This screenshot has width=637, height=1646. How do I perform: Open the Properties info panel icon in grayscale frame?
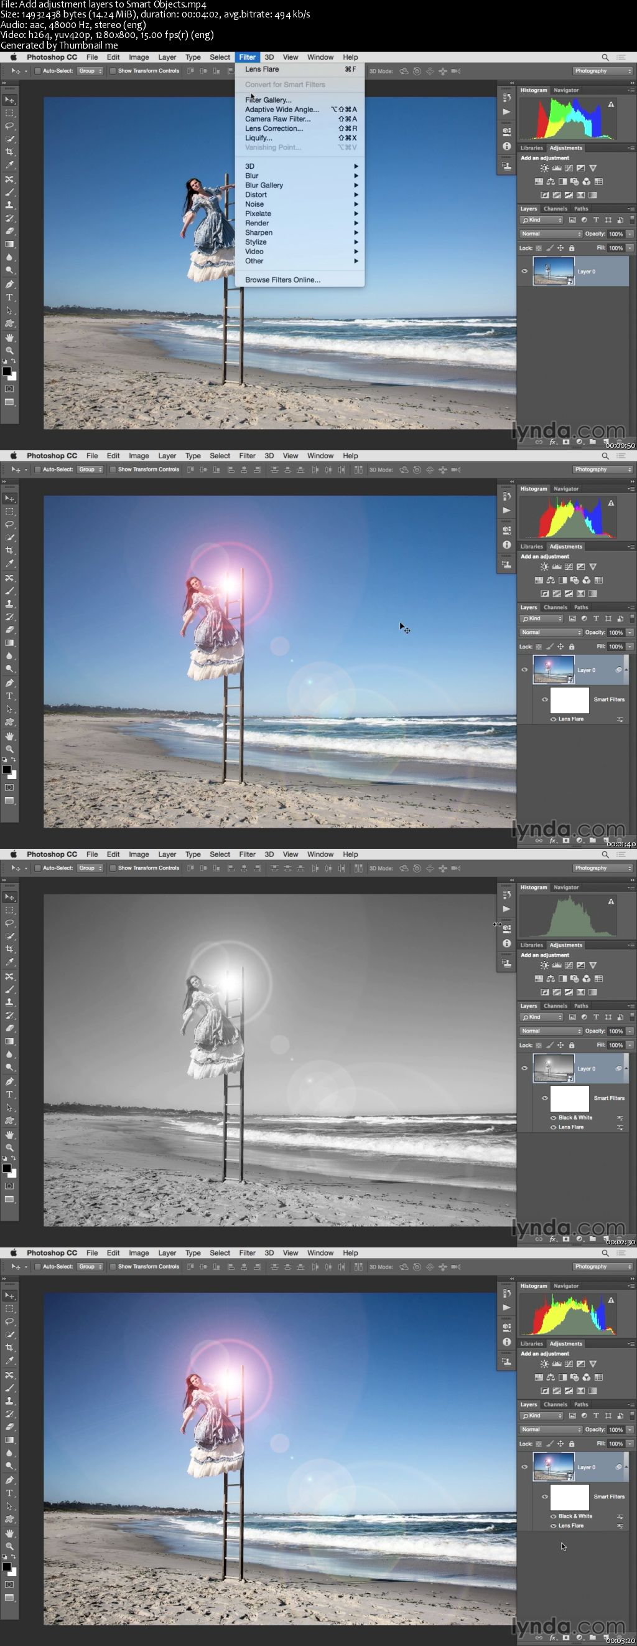pyautogui.click(x=507, y=943)
